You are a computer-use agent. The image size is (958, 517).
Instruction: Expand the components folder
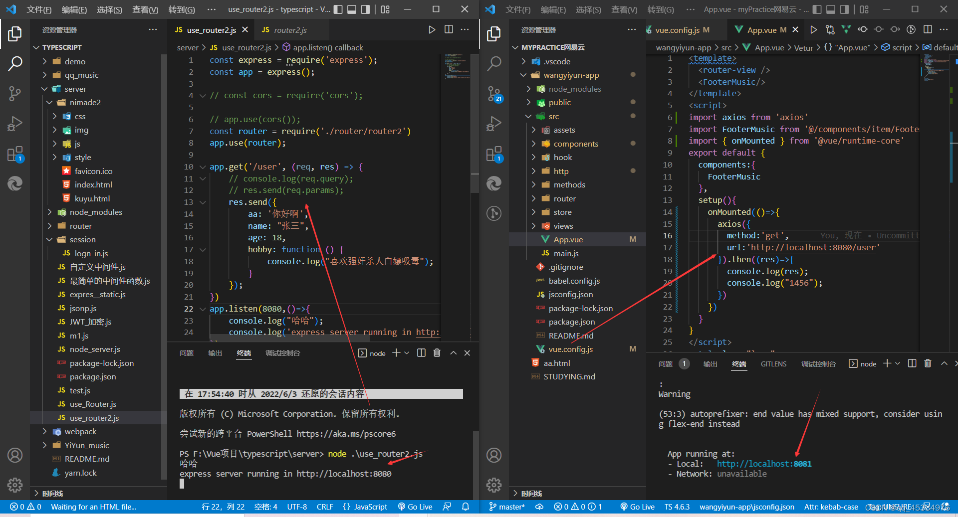[534, 144]
